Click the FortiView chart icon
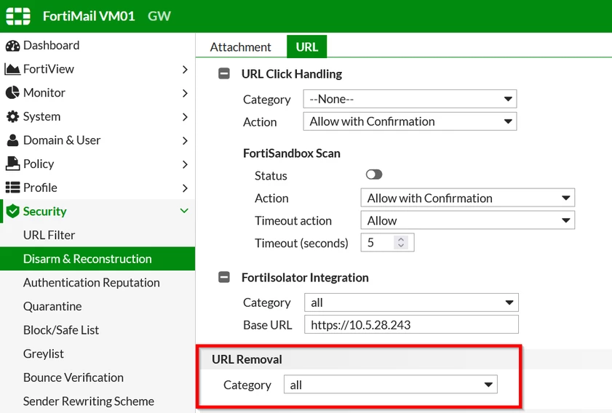 (12, 69)
